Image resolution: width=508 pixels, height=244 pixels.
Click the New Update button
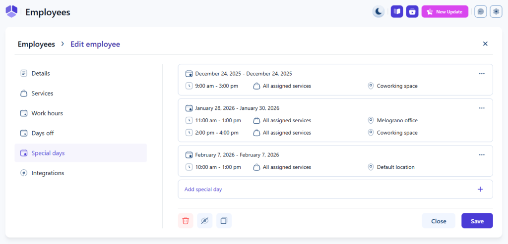point(444,11)
